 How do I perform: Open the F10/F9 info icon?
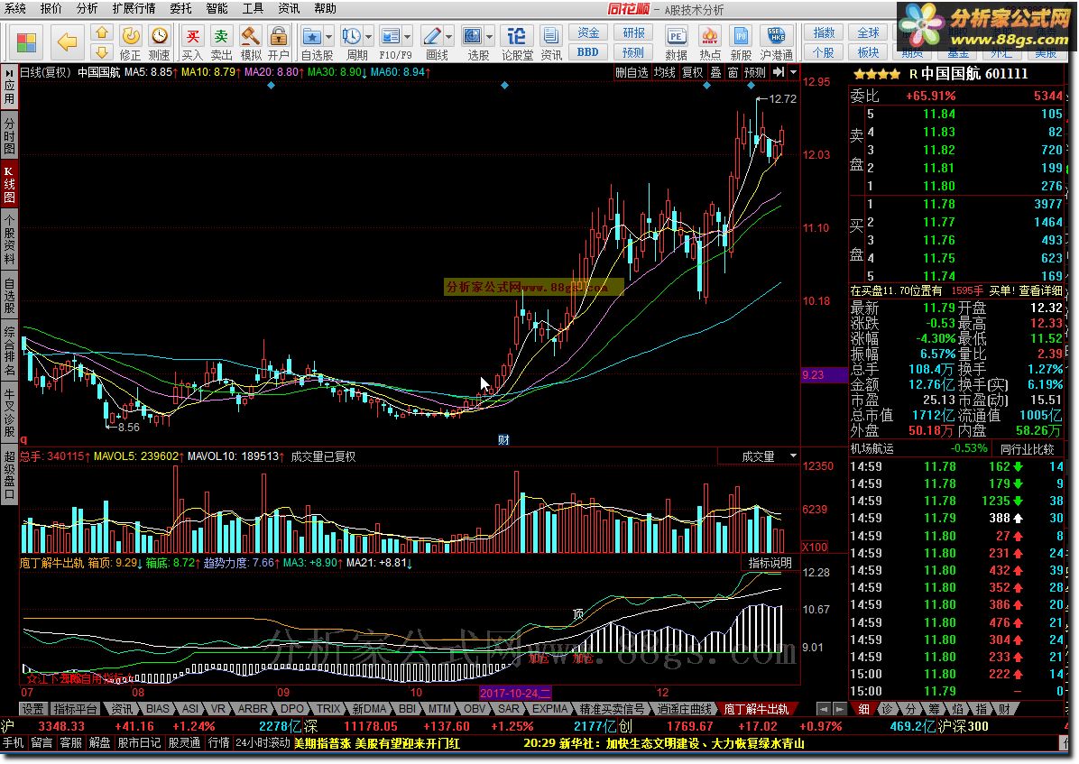click(x=390, y=35)
